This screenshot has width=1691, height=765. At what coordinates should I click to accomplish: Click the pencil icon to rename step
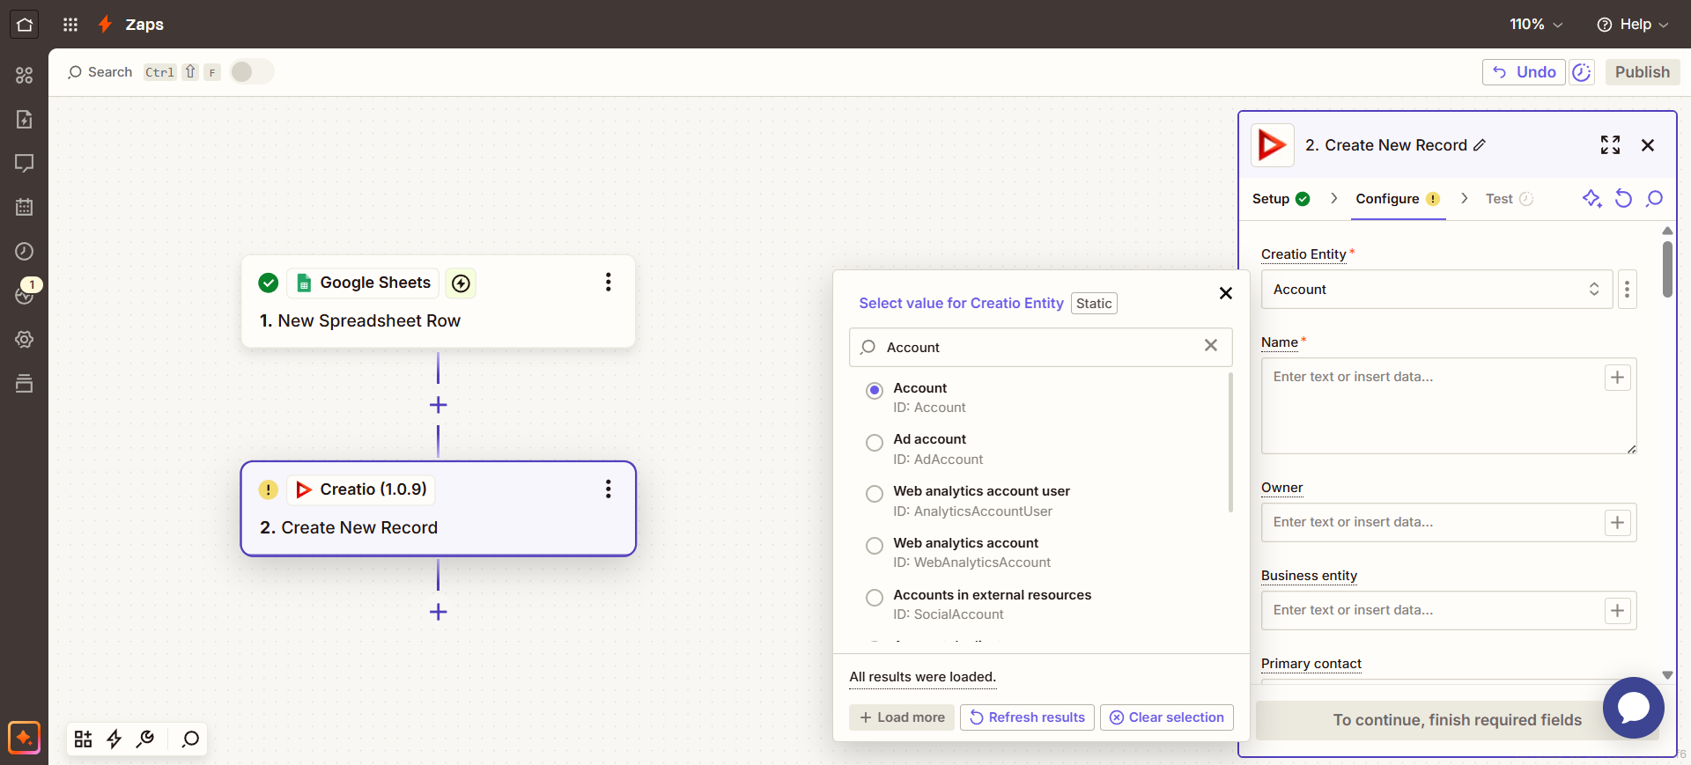coord(1480,145)
